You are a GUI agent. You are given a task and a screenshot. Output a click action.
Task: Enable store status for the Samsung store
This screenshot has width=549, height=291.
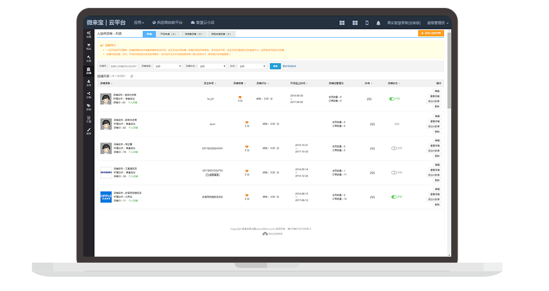(395, 173)
